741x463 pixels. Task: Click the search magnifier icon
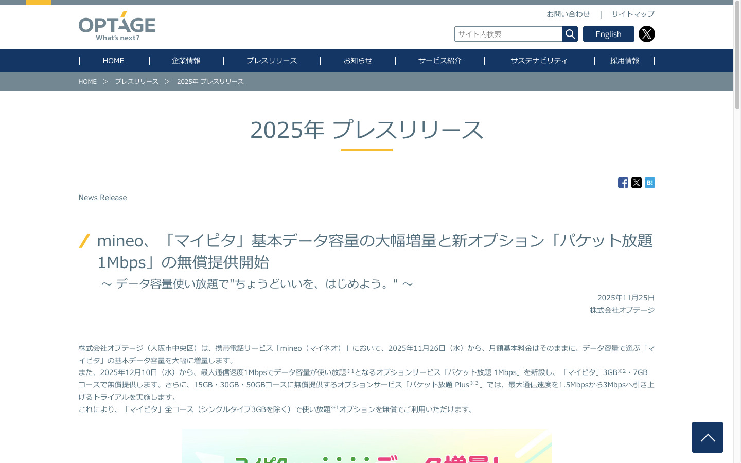[570, 34]
